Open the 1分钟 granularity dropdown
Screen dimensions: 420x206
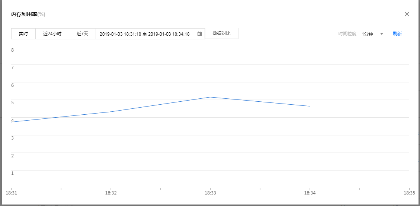(x=368, y=34)
